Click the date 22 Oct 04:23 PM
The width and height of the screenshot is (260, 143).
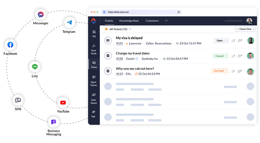click(x=149, y=74)
